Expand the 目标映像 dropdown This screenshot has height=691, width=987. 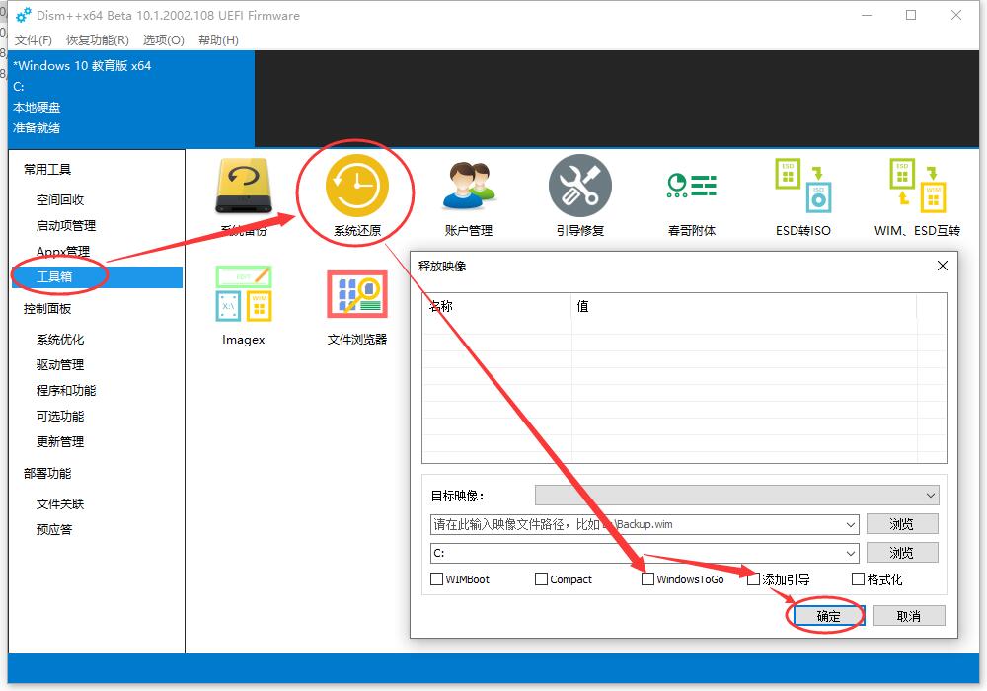(737, 496)
